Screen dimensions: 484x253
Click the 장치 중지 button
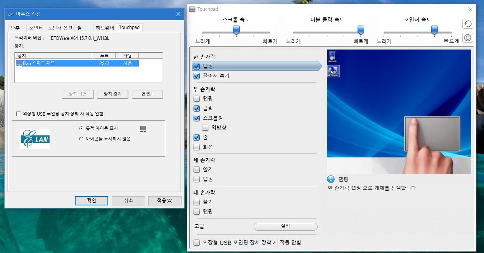(x=112, y=94)
